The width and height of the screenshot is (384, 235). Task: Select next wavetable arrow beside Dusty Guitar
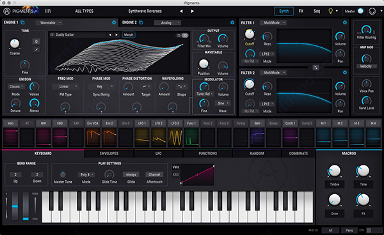[x=116, y=34]
